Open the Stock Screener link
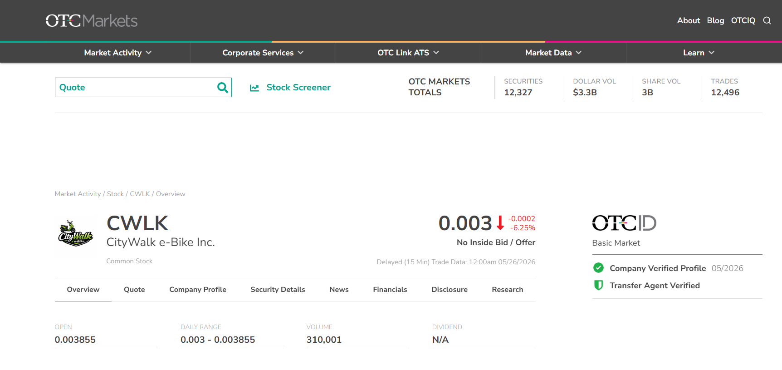 pyautogui.click(x=298, y=88)
